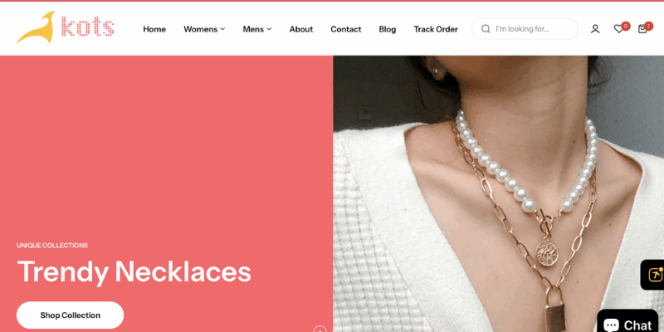
Task: Expand the Mens dropdown menu
Action: [x=257, y=29]
